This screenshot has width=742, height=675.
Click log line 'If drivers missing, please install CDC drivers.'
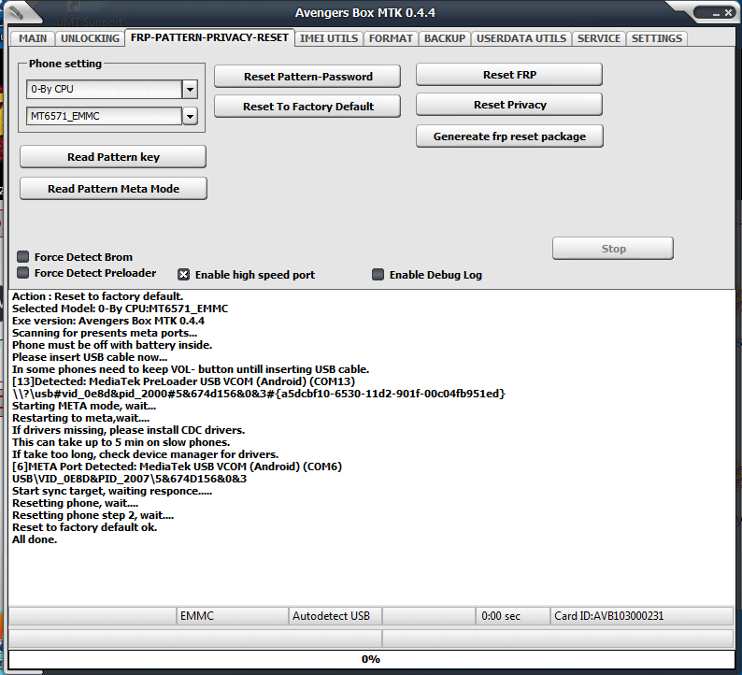click(x=128, y=430)
